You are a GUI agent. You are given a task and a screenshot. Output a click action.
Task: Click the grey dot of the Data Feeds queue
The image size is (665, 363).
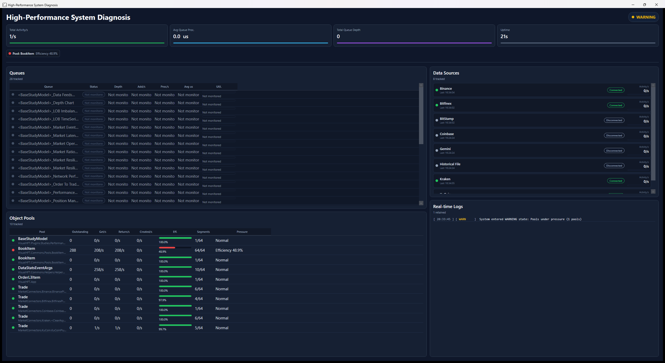(x=13, y=94)
